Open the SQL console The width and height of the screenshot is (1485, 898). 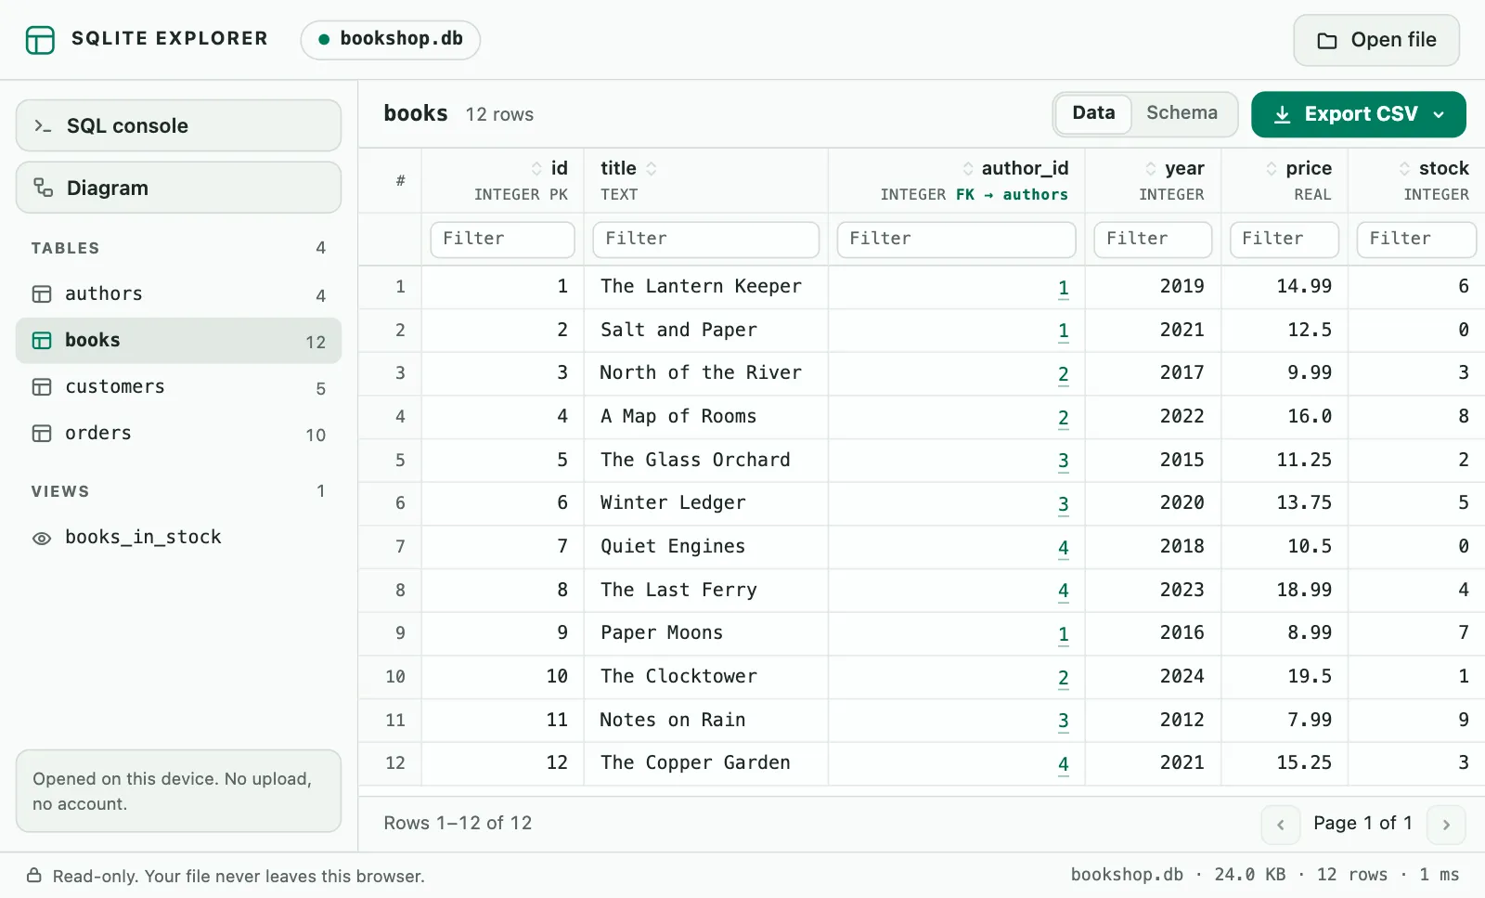(178, 125)
